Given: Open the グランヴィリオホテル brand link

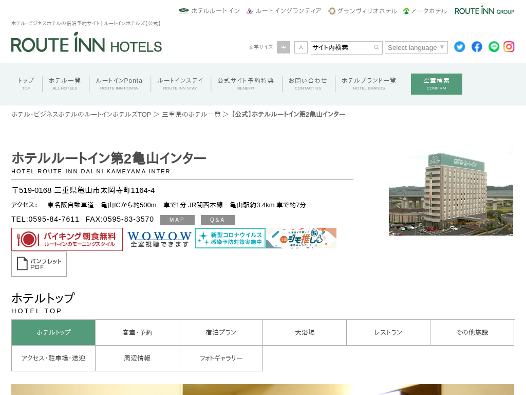Looking at the screenshot, I should [363, 11].
